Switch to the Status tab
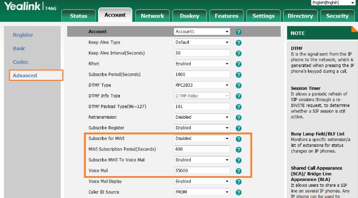The image size is (358, 198). pyautogui.click(x=78, y=16)
